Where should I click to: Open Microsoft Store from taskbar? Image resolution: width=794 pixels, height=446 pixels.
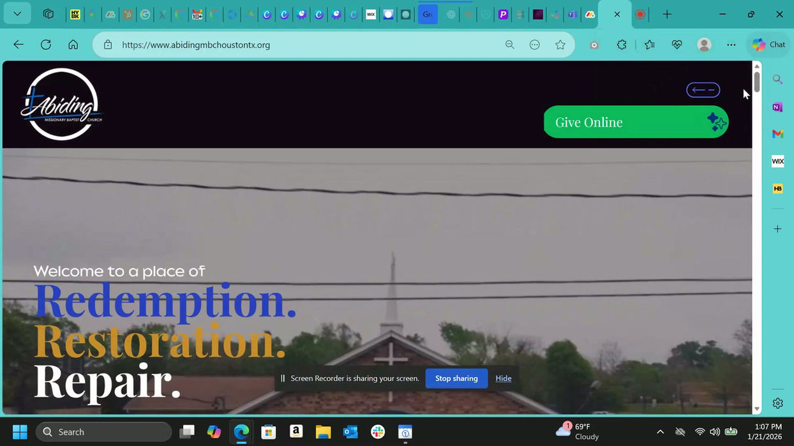[x=269, y=432]
